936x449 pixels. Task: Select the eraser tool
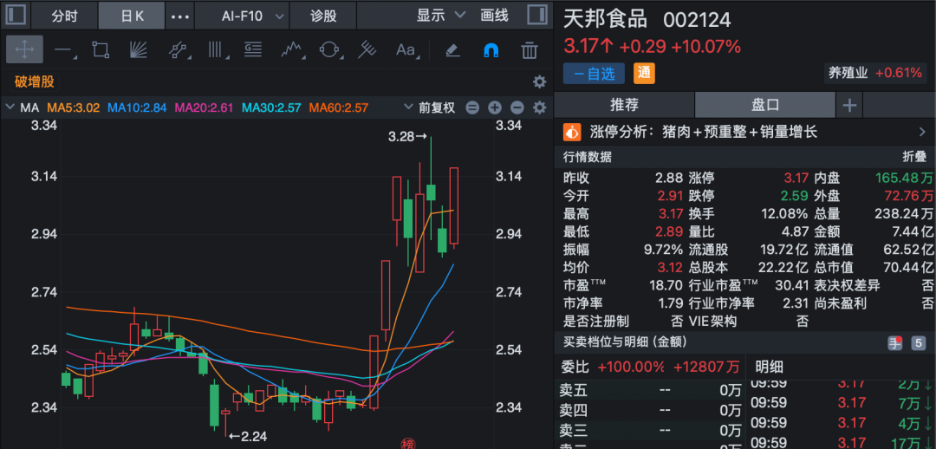coord(452,49)
